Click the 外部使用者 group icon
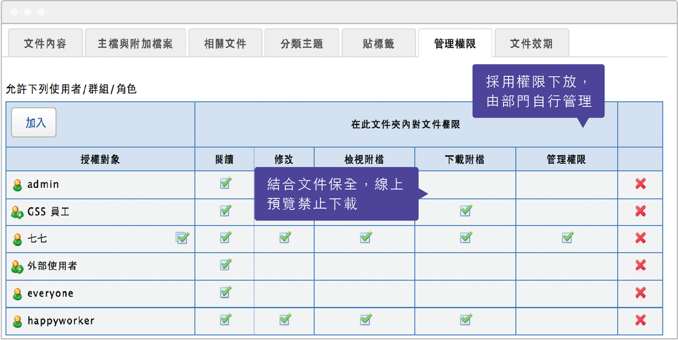 (17, 267)
